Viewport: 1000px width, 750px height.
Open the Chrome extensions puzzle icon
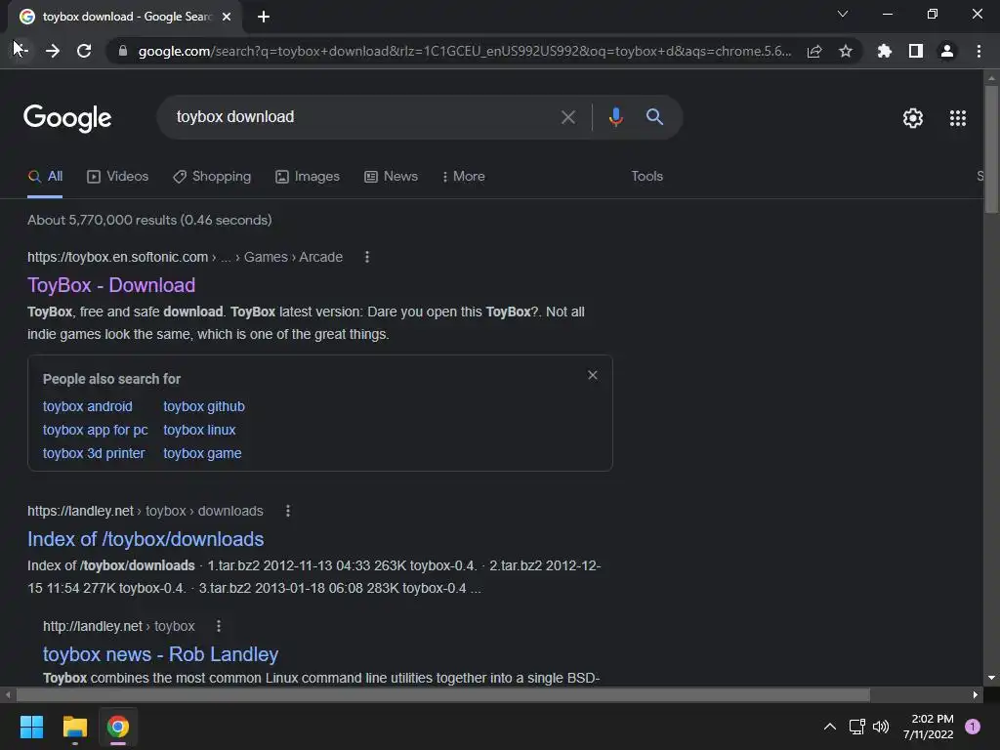(884, 51)
